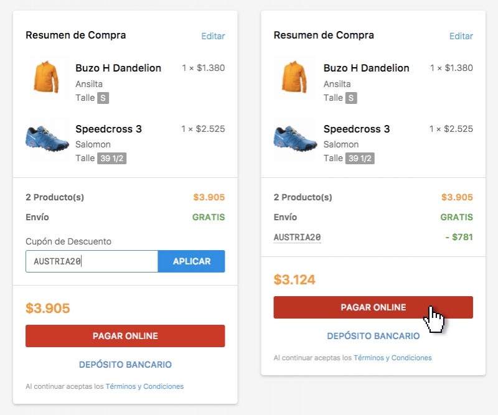498x415 pixels.
Task: Focus the coupon field containing AUSTRIA20
Action: click(x=92, y=261)
